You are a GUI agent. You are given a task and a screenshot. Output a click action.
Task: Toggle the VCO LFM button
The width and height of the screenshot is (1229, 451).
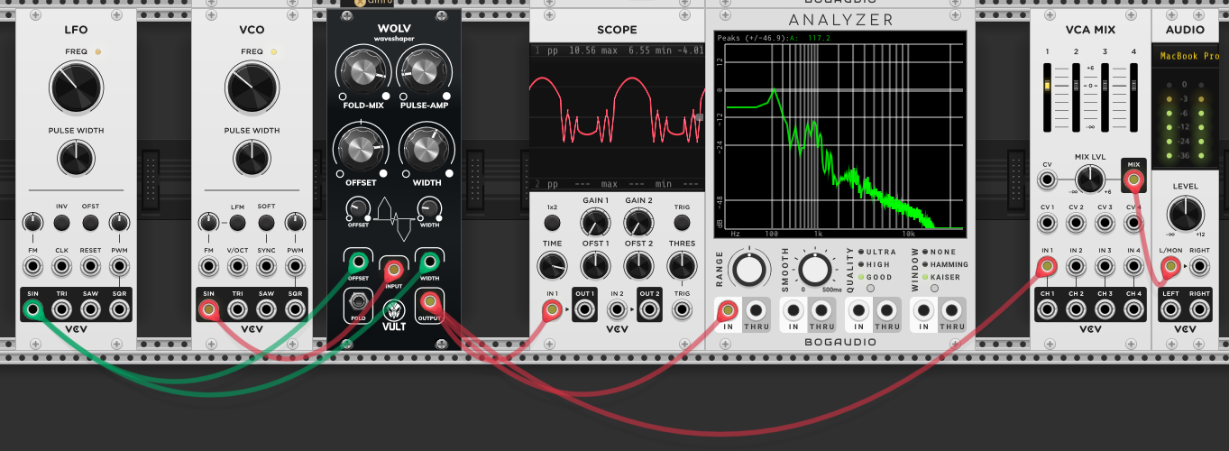237,221
